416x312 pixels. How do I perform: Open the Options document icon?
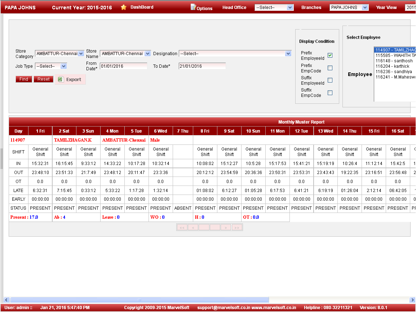tap(193, 7)
